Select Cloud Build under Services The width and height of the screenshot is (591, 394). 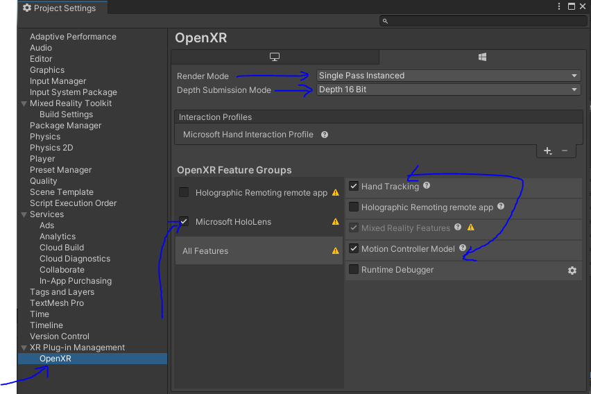coord(62,248)
